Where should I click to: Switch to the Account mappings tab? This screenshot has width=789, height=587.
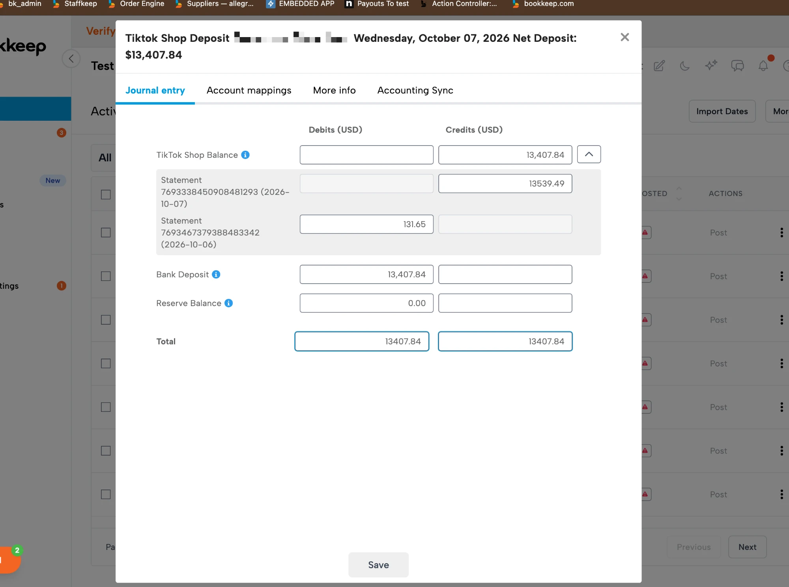coord(249,90)
